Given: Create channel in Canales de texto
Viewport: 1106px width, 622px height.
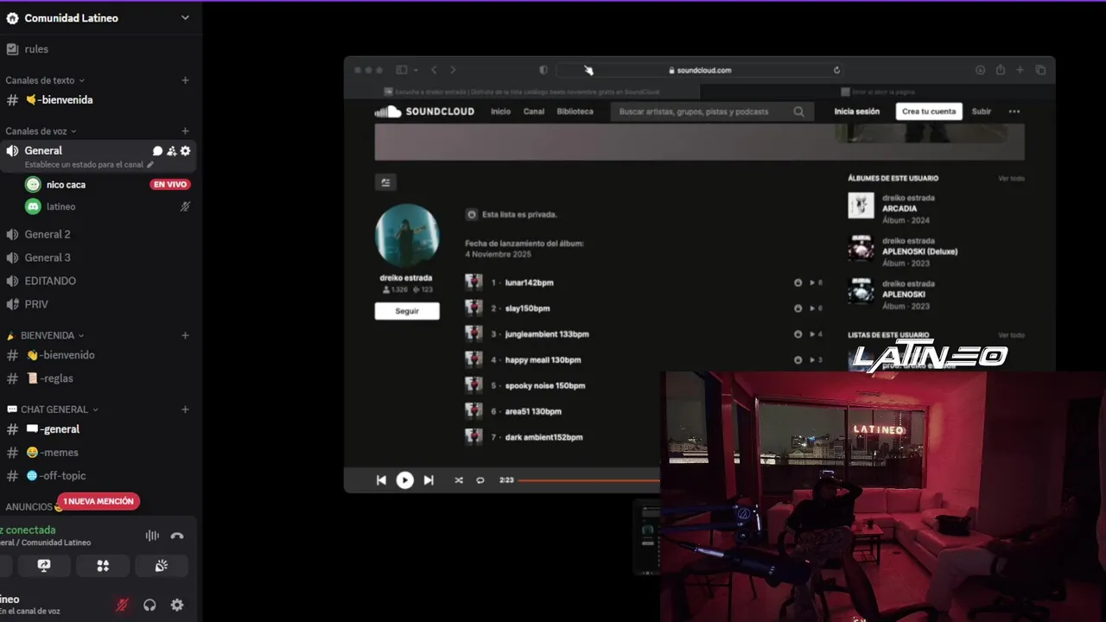Looking at the screenshot, I should point(185,80).
